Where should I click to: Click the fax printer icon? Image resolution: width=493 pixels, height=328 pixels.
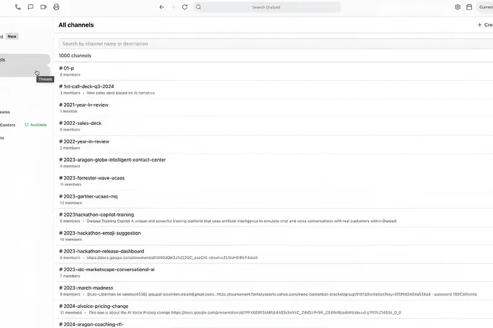click(x=56, y=7)
